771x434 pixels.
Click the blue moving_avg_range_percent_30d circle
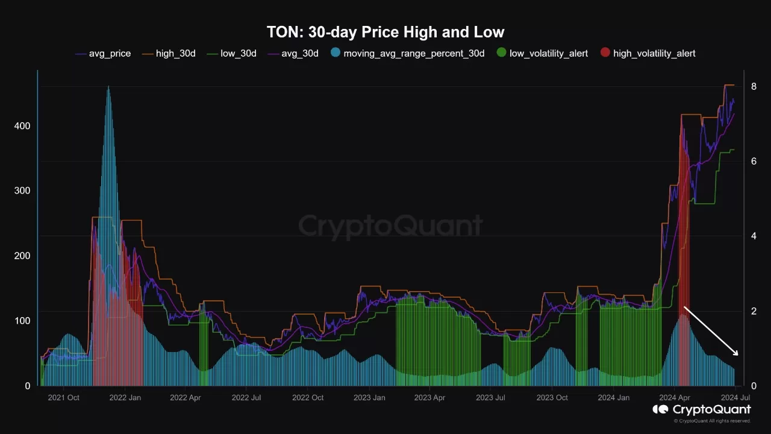(x=336, y=53)
